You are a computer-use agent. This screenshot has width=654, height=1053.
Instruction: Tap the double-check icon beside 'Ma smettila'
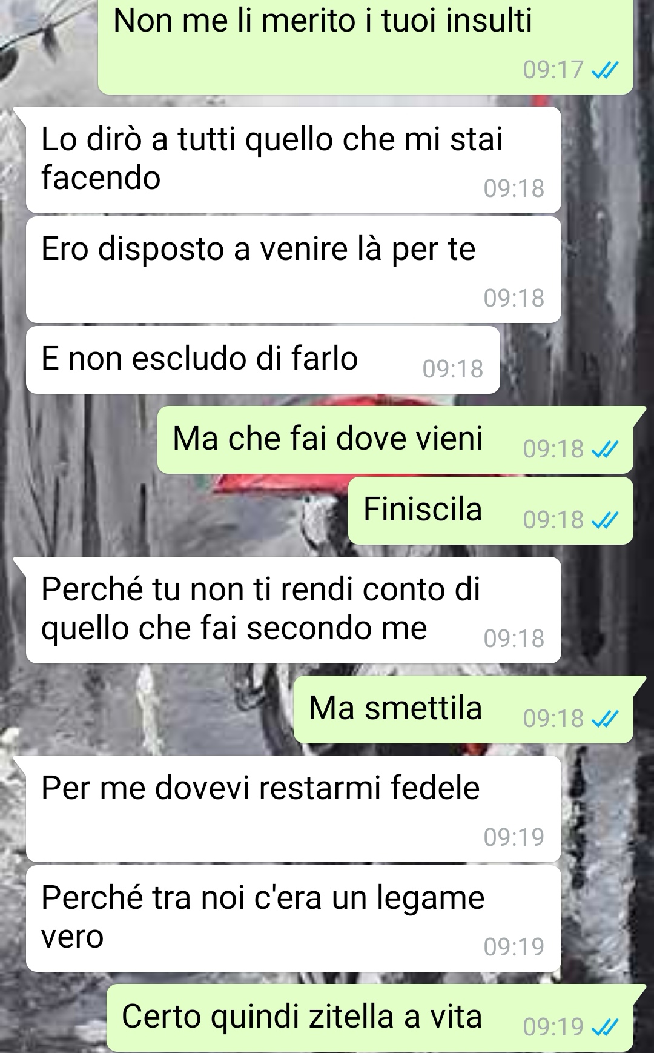[604, 719]
